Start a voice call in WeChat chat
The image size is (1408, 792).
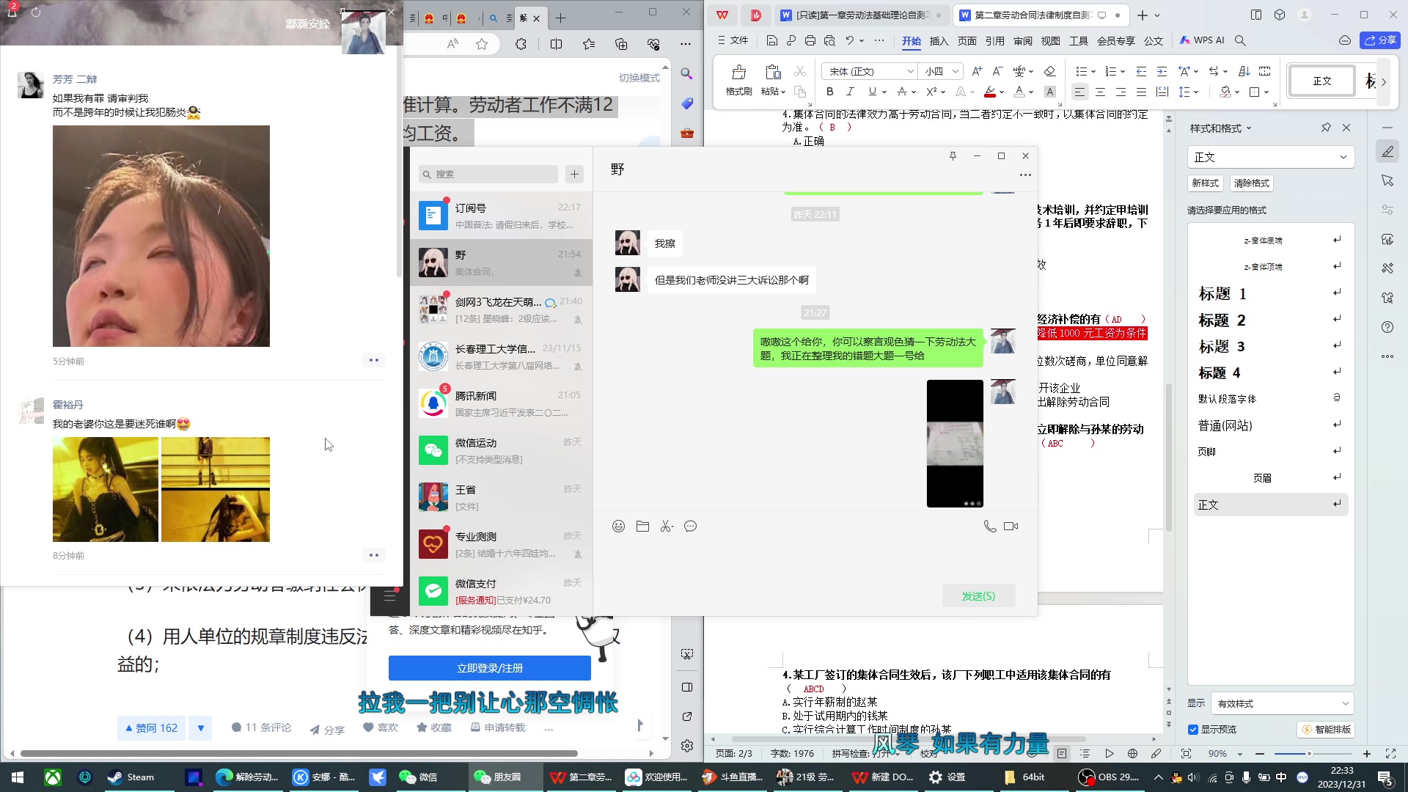click(x=989, y=527)
